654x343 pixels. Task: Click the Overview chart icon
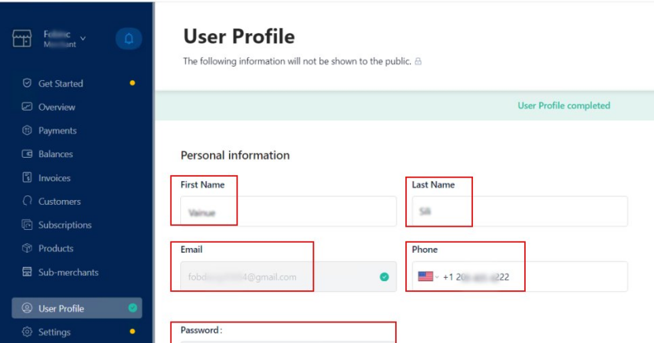[x=27, y=107]
